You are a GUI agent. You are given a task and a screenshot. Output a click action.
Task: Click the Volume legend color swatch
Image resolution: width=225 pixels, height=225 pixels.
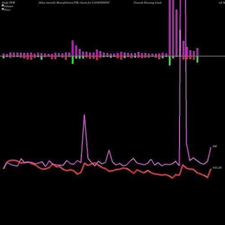3,5
